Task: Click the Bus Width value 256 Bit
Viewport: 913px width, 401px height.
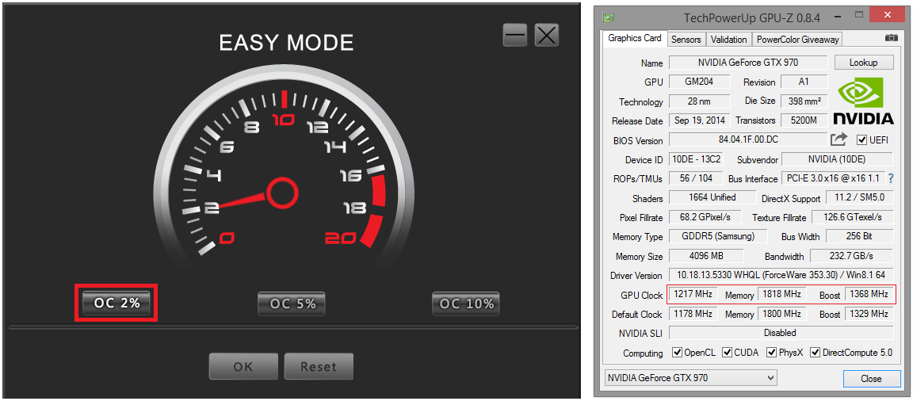Action: pyautogui.click(x=859, y=236)
